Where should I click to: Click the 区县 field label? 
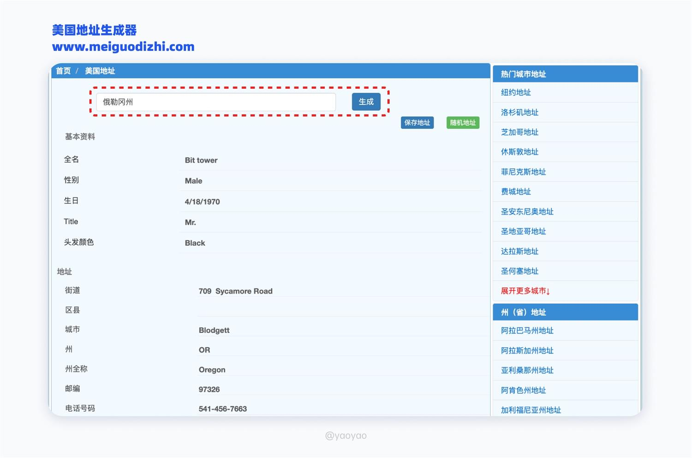[72, 310]
